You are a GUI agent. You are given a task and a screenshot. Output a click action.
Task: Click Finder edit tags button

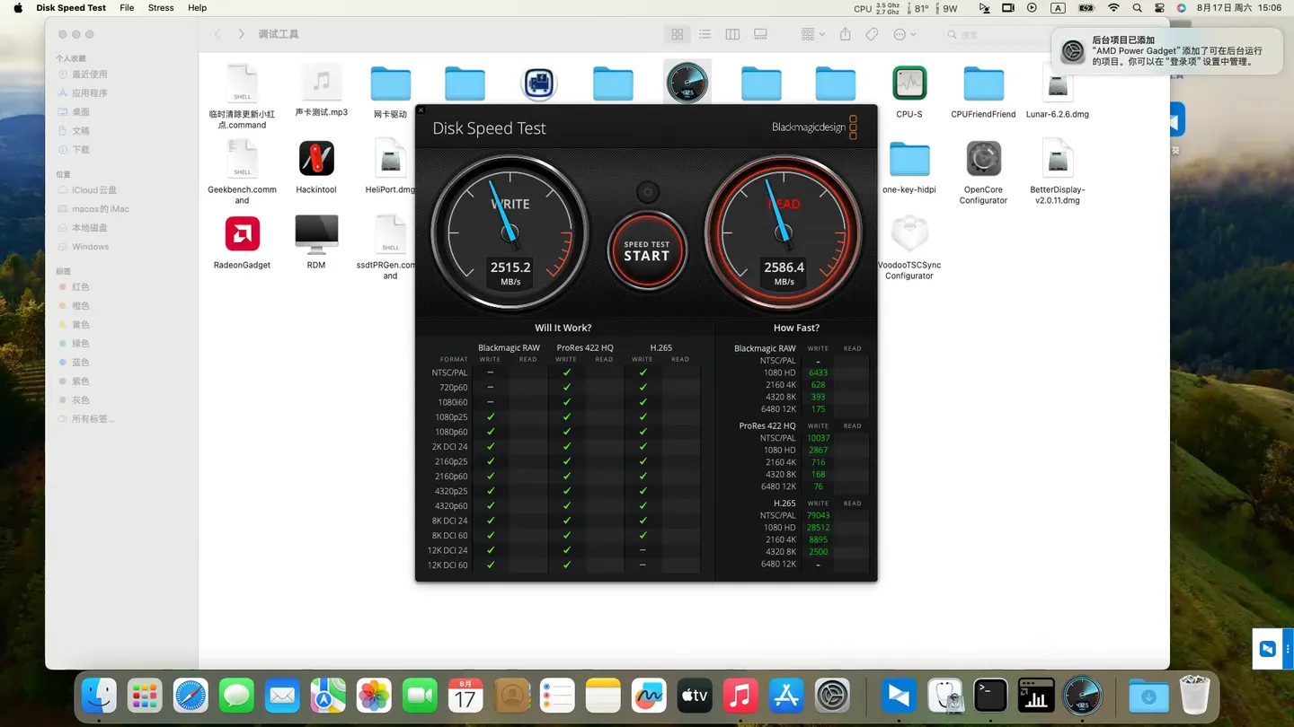point(872,34)
